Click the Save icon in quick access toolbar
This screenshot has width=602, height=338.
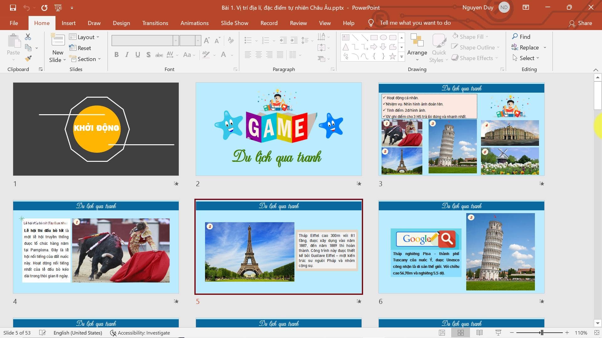click(13, 8)
